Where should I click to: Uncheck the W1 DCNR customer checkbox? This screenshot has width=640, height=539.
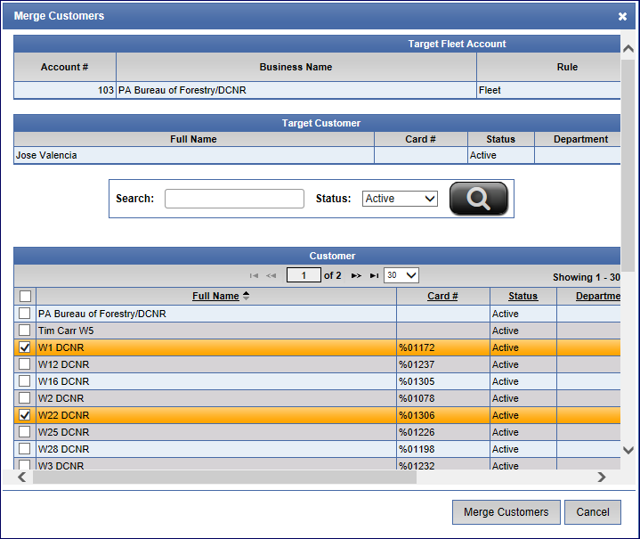point(25,347)
